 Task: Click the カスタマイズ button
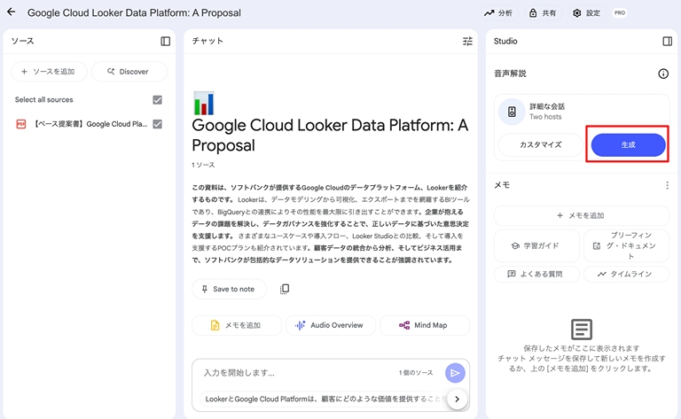tap(540, 144)
